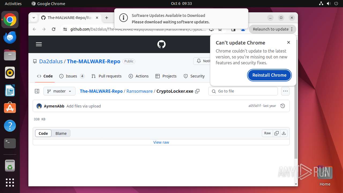Screen dimensions: 343x193
Task: Click View raw link
Action: pos(161,142)
